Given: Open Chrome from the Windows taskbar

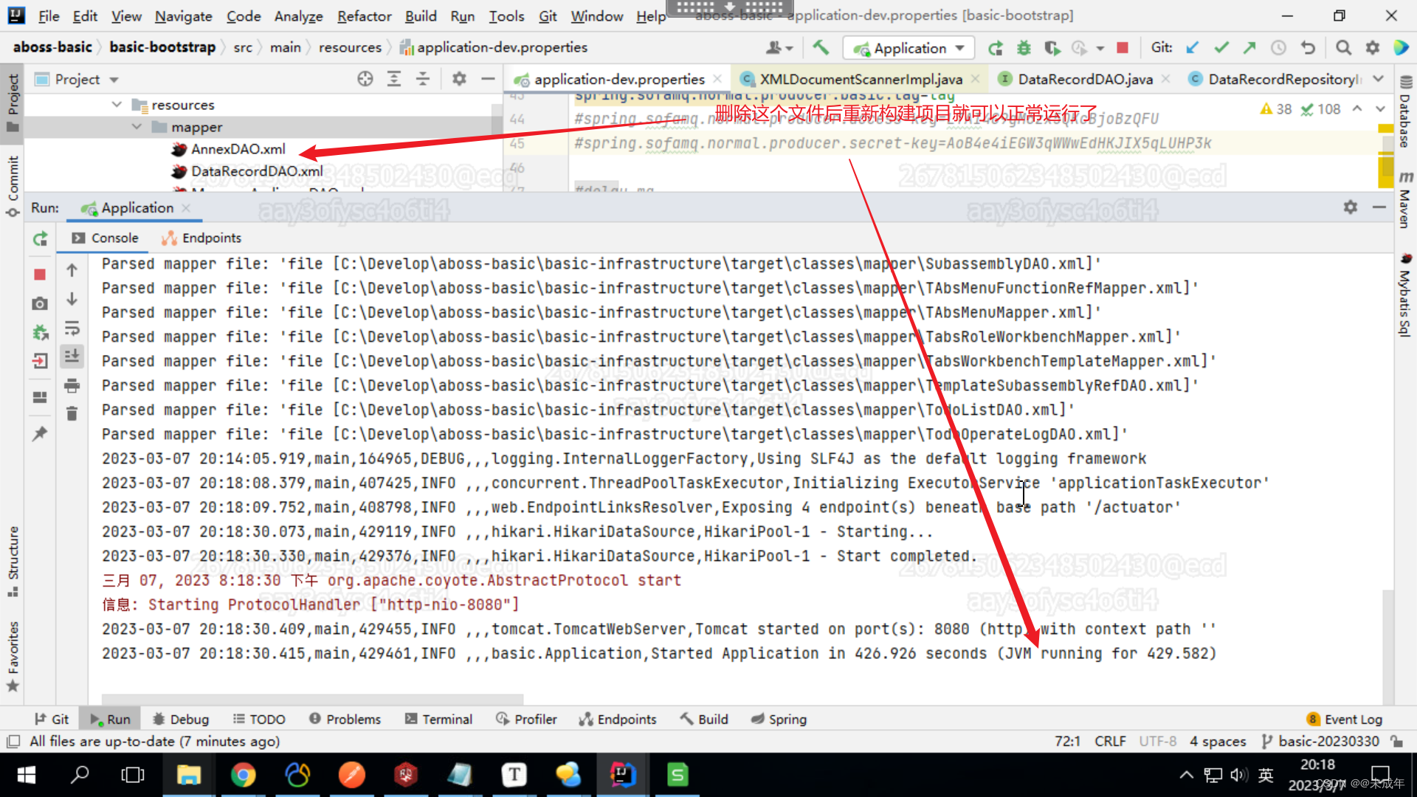Looking at the screenshot, I should click(x=243, y=775).
